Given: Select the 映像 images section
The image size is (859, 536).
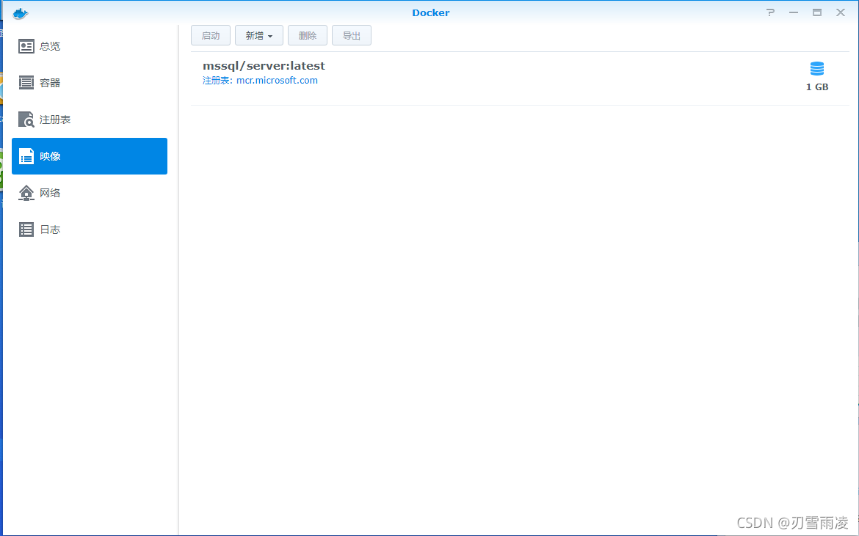Looking at the screenshot, I should pos(90,156).
